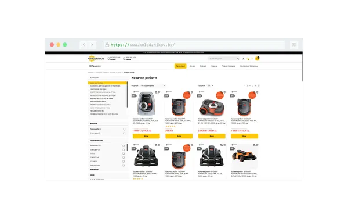Tick the Разпродажба filter checkbox
Image resolution: width=348 pixels, height=218 pixels.
coord(124,129)
